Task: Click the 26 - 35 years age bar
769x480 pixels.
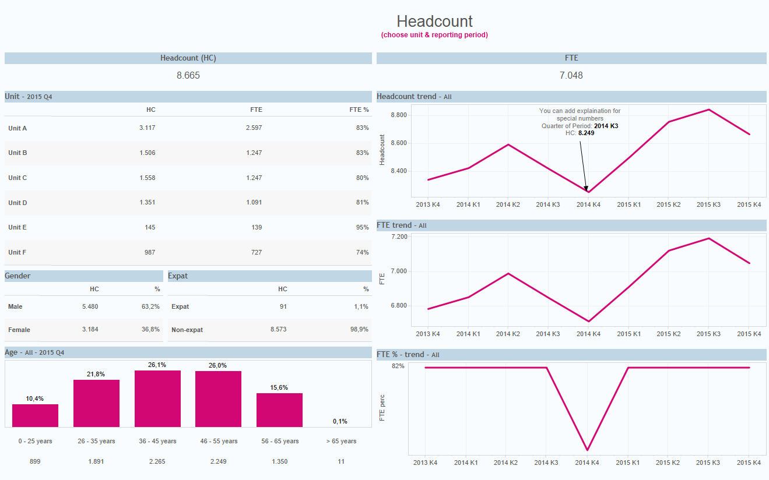Action: point(96,403)
